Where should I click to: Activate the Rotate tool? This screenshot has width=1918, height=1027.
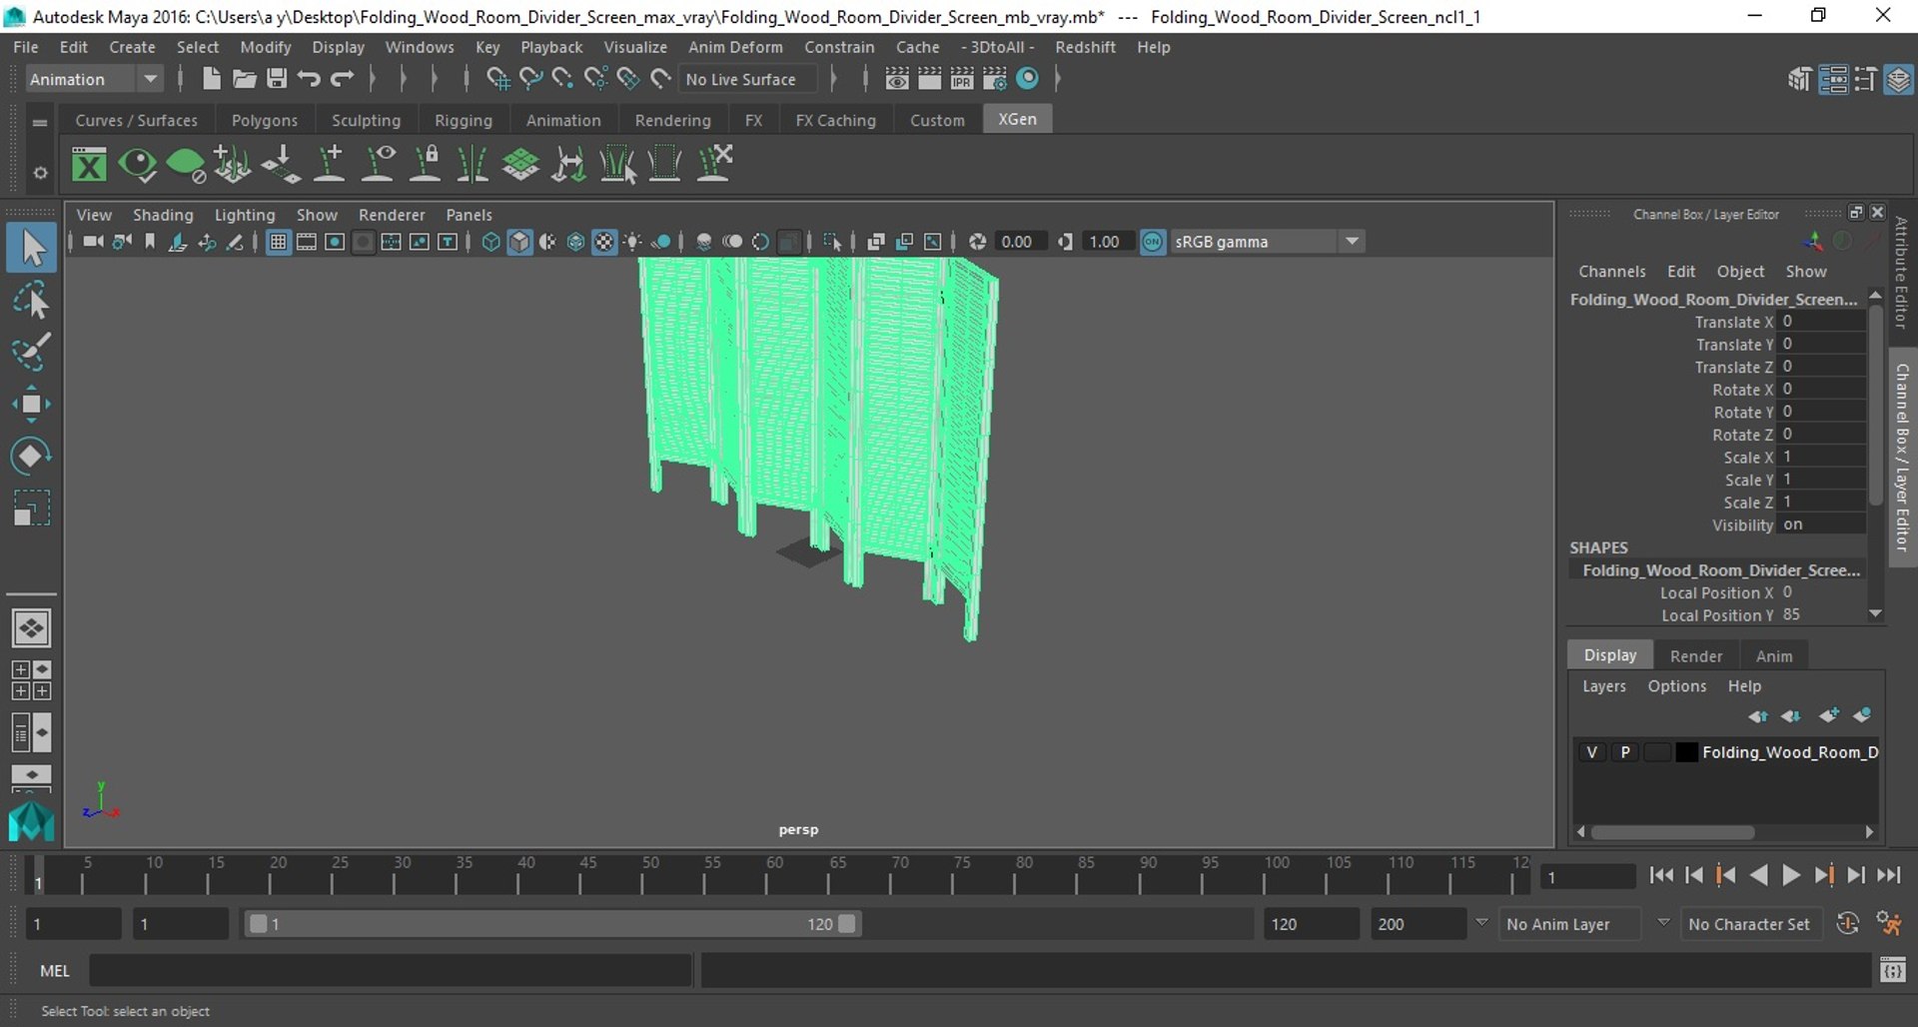pyautogui.click(x=31, y=456)
